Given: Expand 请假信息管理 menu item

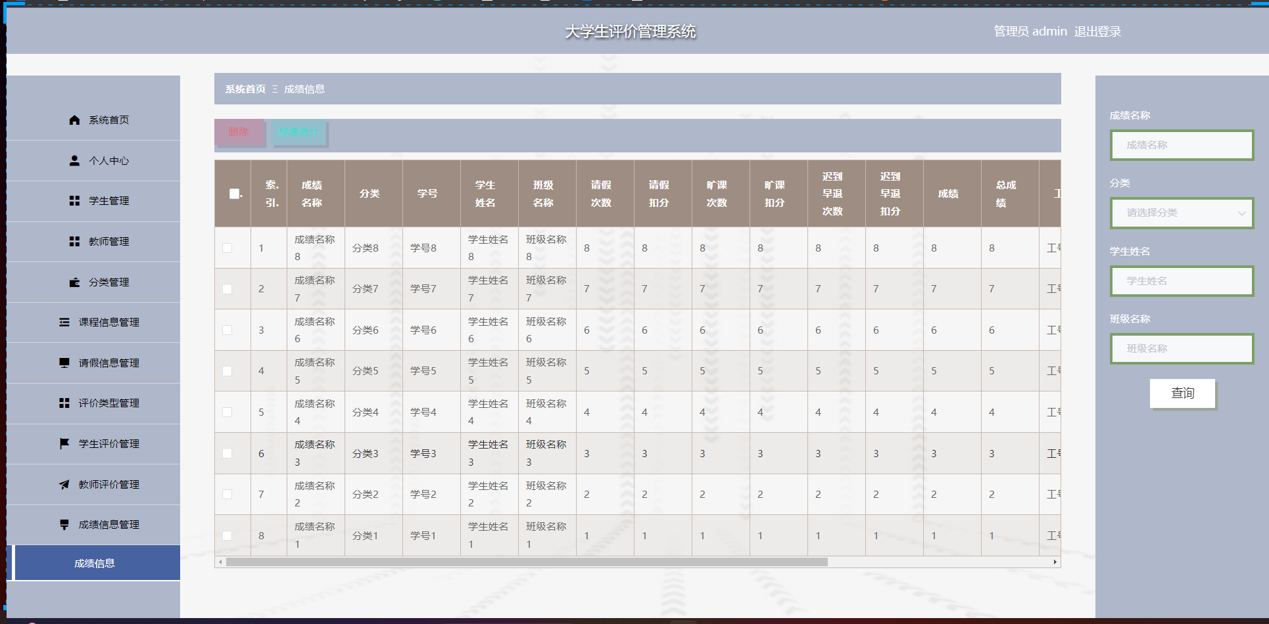Looking at the screenshot, I should 93,363.
